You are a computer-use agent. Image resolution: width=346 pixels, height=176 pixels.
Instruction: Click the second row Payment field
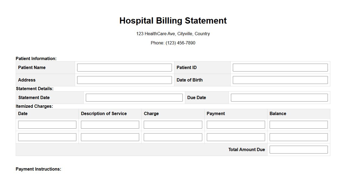point(236,137)
